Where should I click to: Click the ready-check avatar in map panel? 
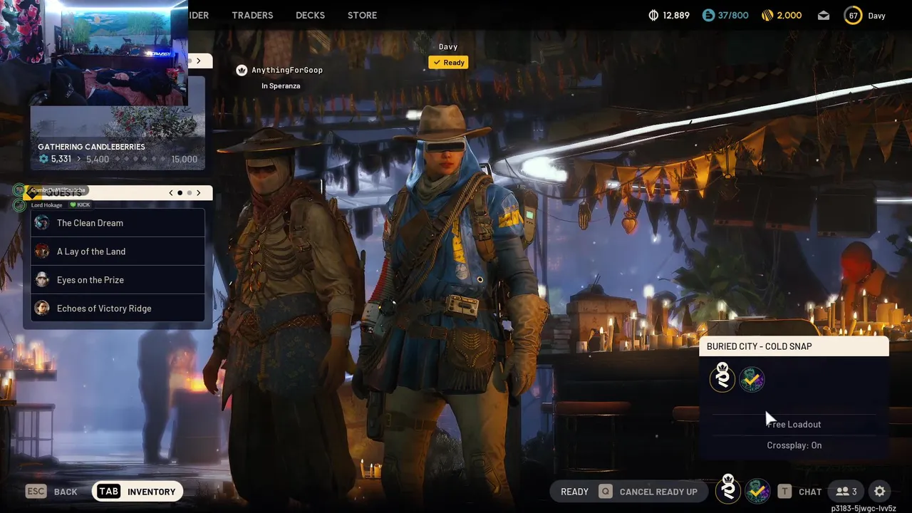coord(752,380)
